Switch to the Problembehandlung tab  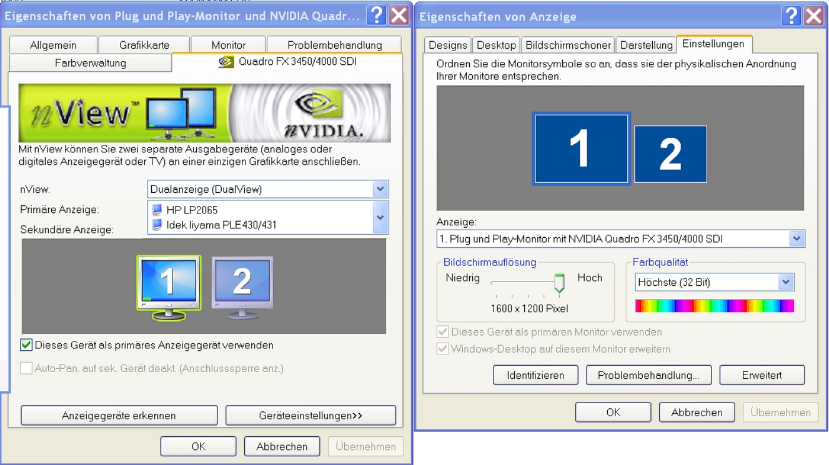tap(334, 45)
